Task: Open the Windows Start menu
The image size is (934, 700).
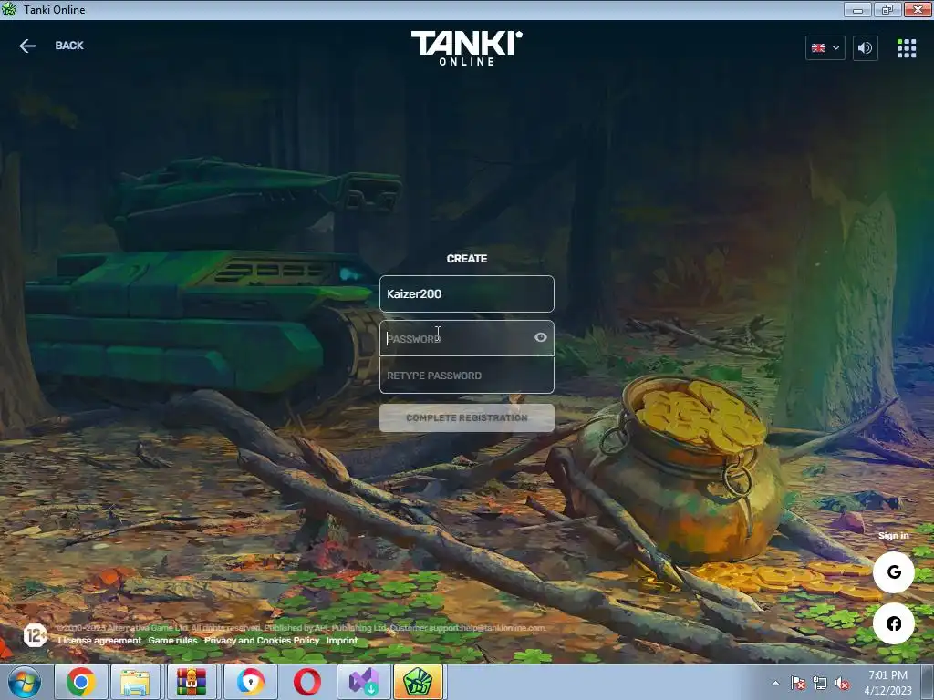Action: 25,682
